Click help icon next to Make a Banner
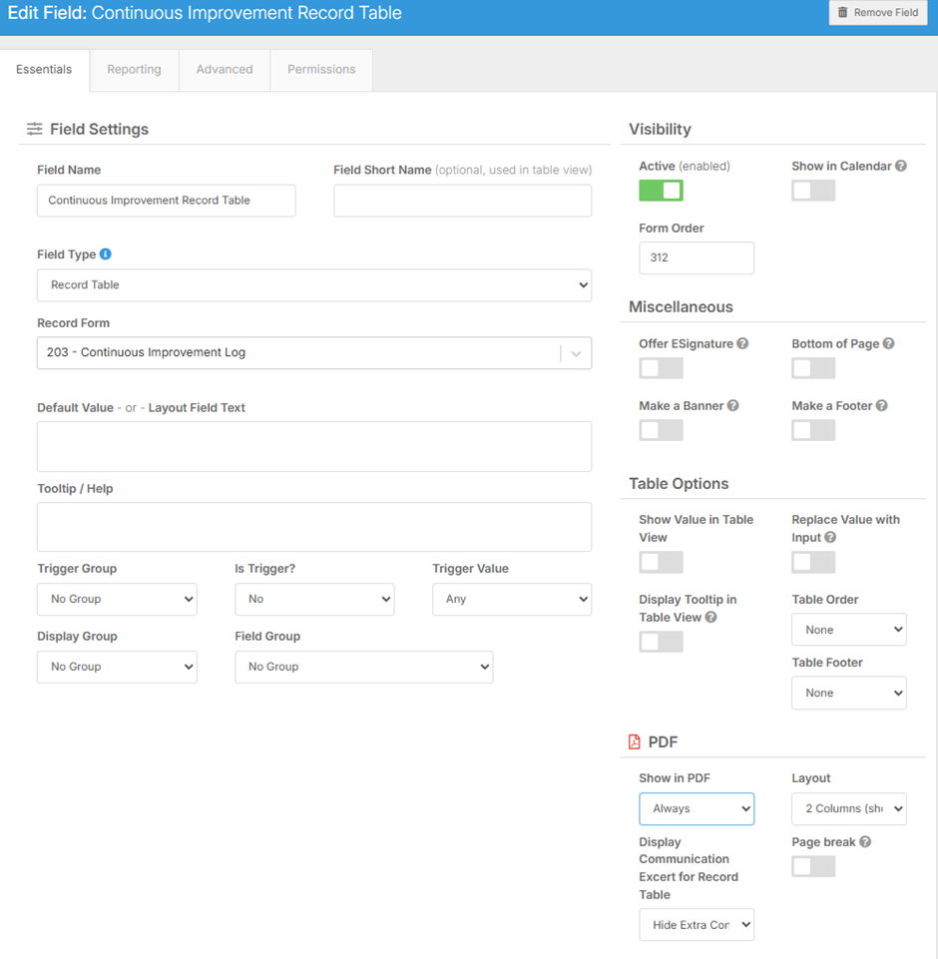Image resolution: width=938 pixels, height=959 pixels. tap(733, 406)
